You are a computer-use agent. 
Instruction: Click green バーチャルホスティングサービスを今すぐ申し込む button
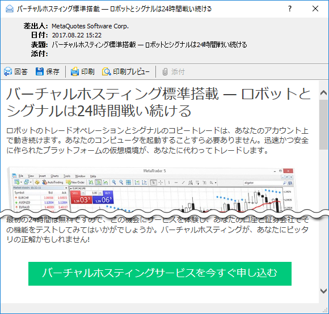tap(160, 274)
